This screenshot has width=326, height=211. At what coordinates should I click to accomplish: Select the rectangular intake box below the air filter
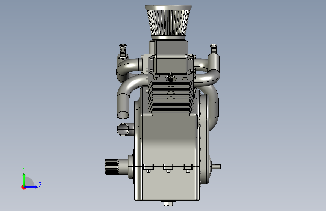pos(170,56)
